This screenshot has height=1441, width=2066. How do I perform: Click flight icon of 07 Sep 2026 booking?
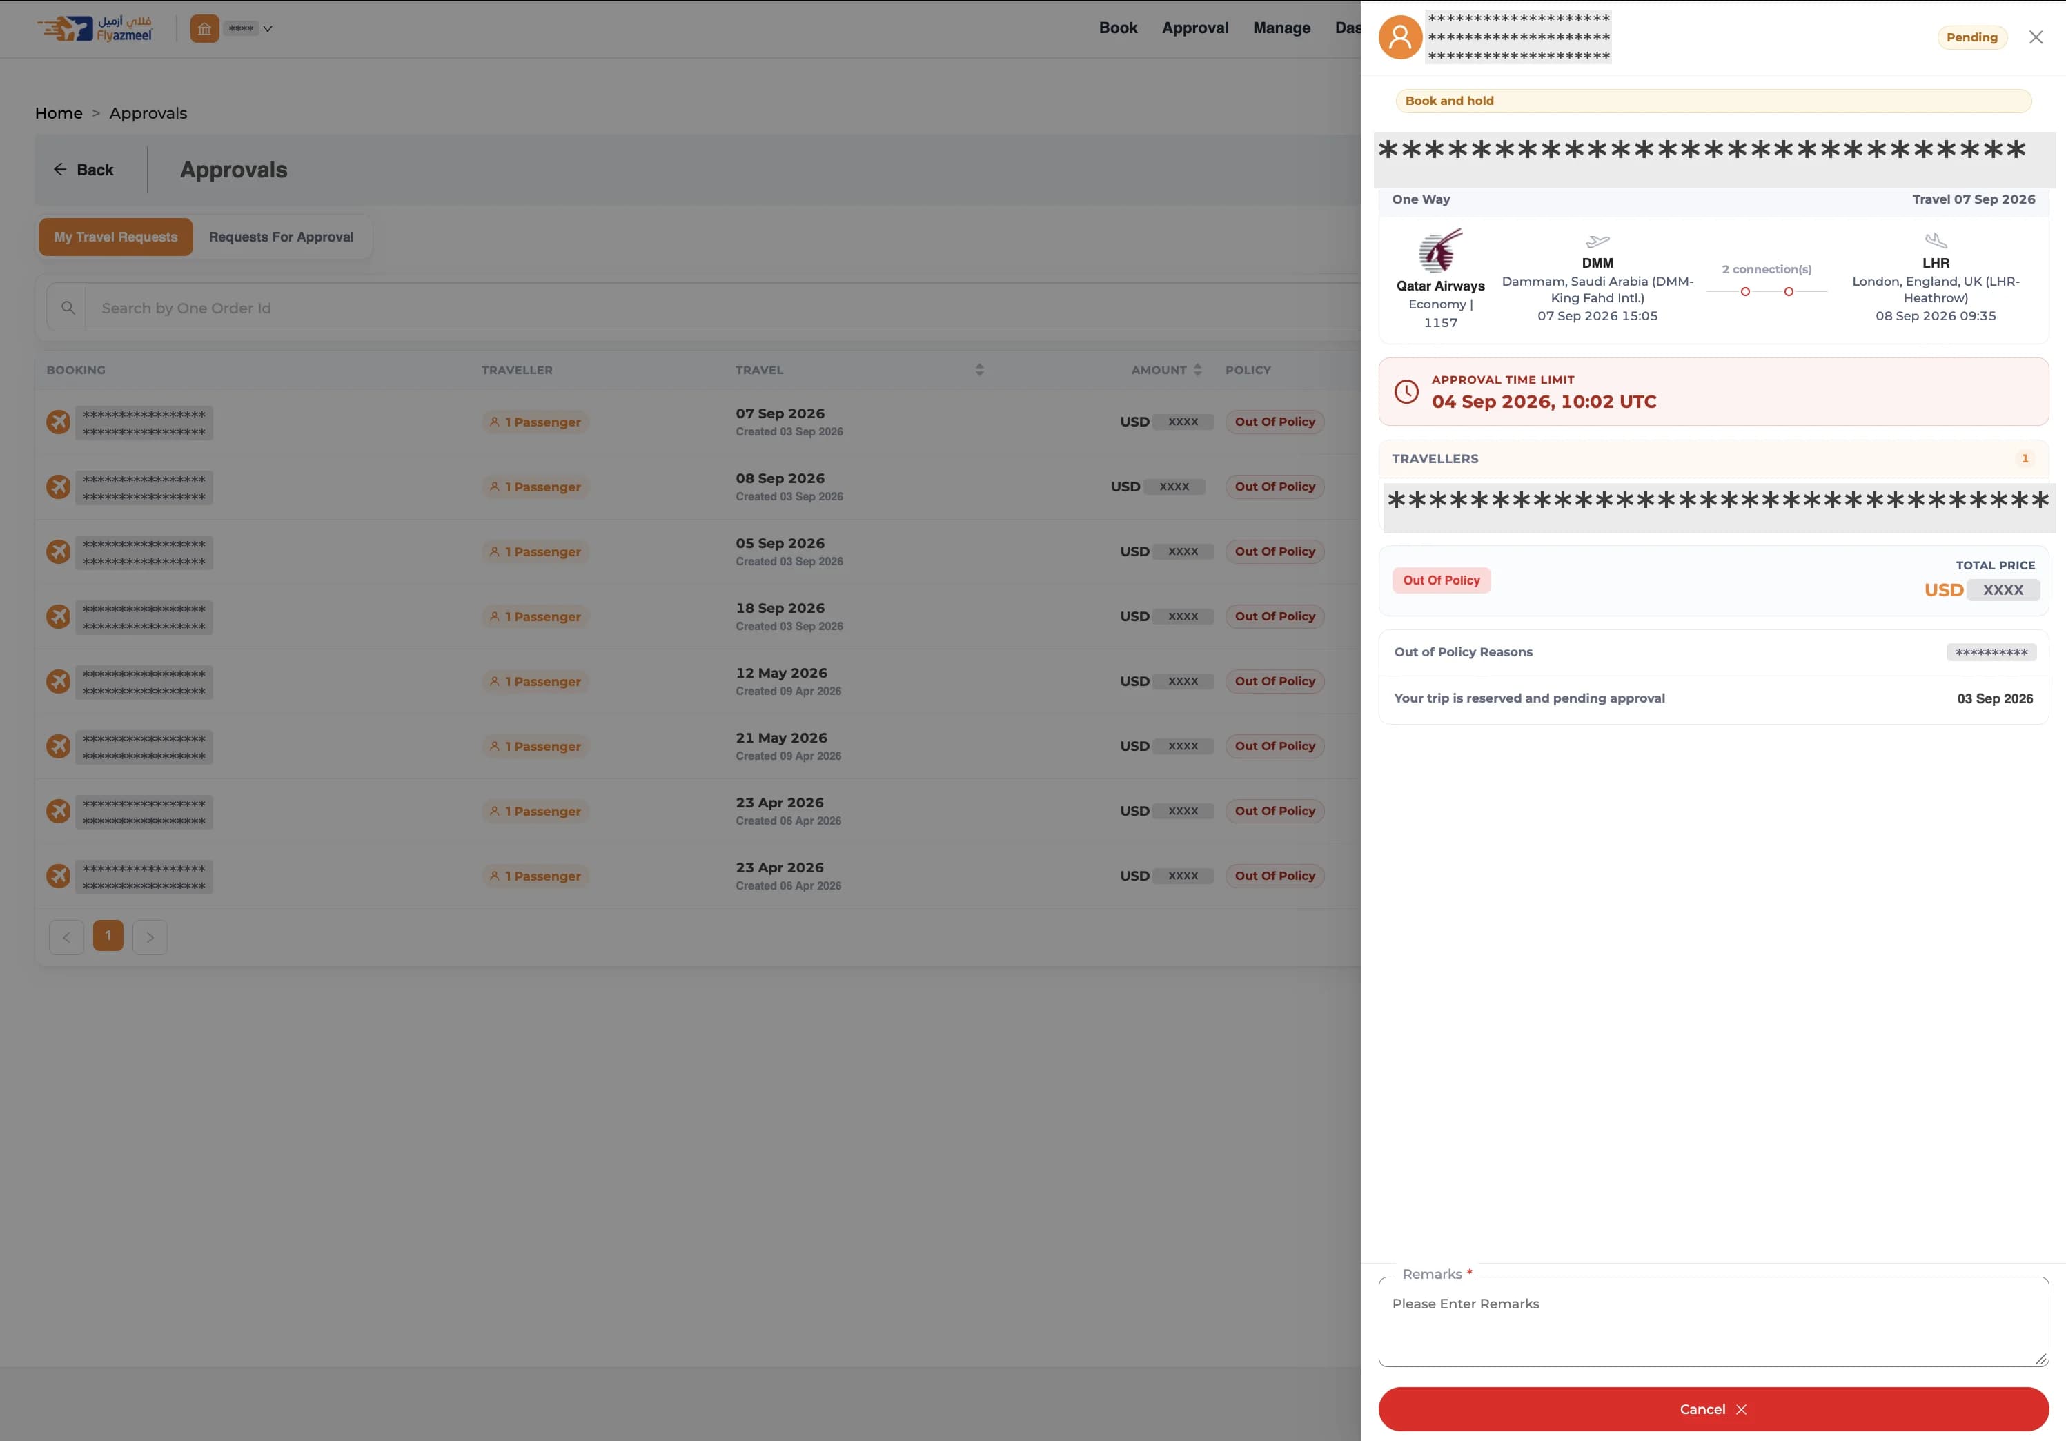(59, 422)
